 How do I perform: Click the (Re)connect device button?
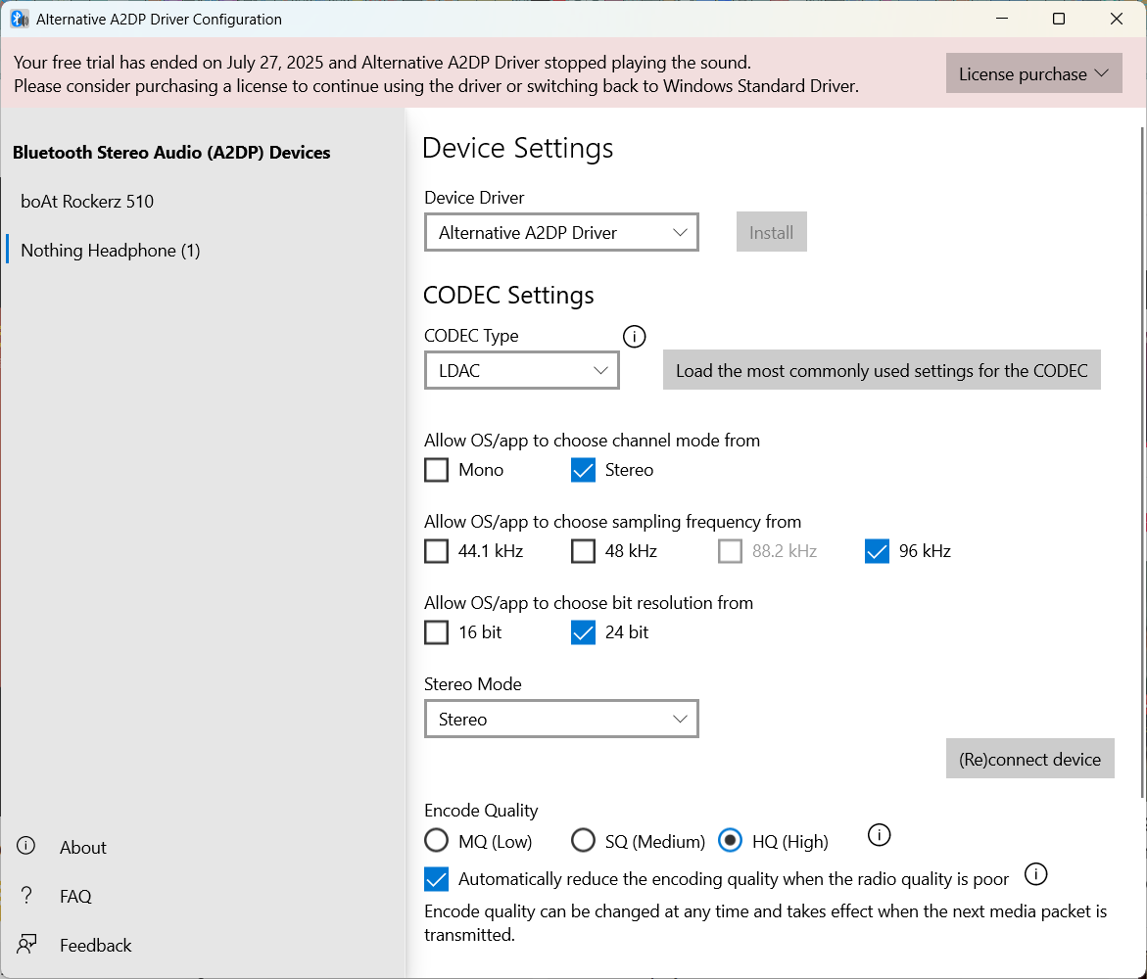(x=1029, y=758)
